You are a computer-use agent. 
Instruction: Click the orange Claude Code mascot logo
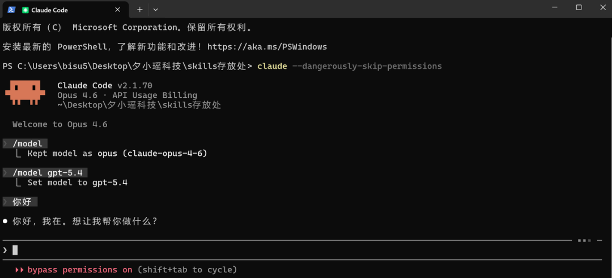coord(25,92)
